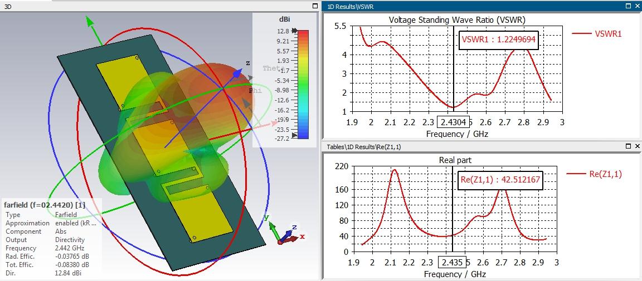This screenshot has width=642, height=281.
Task: Click the Output Directivity info row
Action: click(45, 240)
